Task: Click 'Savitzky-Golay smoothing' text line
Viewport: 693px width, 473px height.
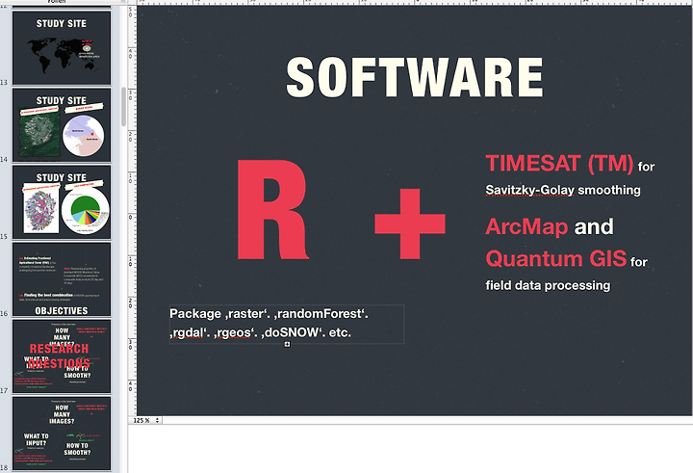Action: pyautogui.click(x=563, y=190)
